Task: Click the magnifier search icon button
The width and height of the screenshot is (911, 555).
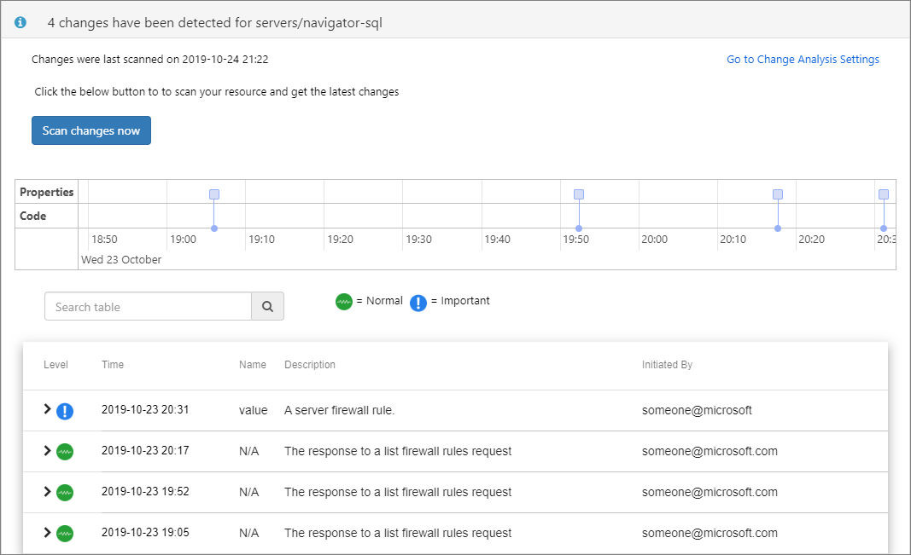Action: [x=267, y=307]
